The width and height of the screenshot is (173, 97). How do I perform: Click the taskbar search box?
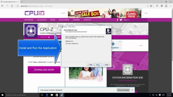pyautogui.click(x=22, y=95)
